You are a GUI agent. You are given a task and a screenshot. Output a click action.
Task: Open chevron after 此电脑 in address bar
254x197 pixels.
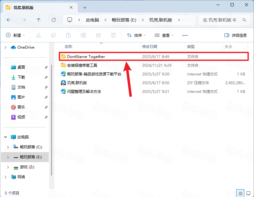pos(105,20)
